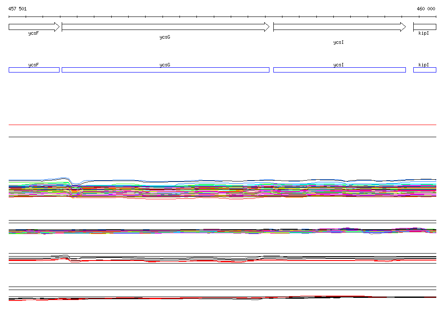Click the ycsF gene arrow

pyautogui.click(x=34, y=27)
